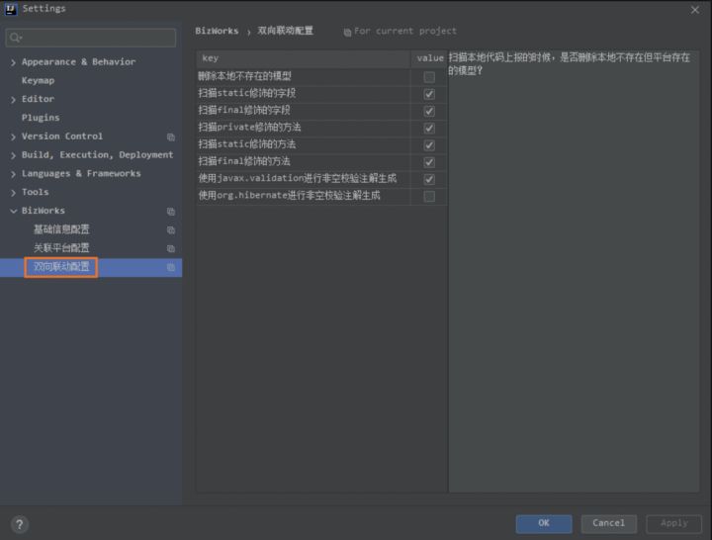Toggle 扫描static修饰的方法 checkbox
Viewport: 712px width, 540px height.
(429, 144)
